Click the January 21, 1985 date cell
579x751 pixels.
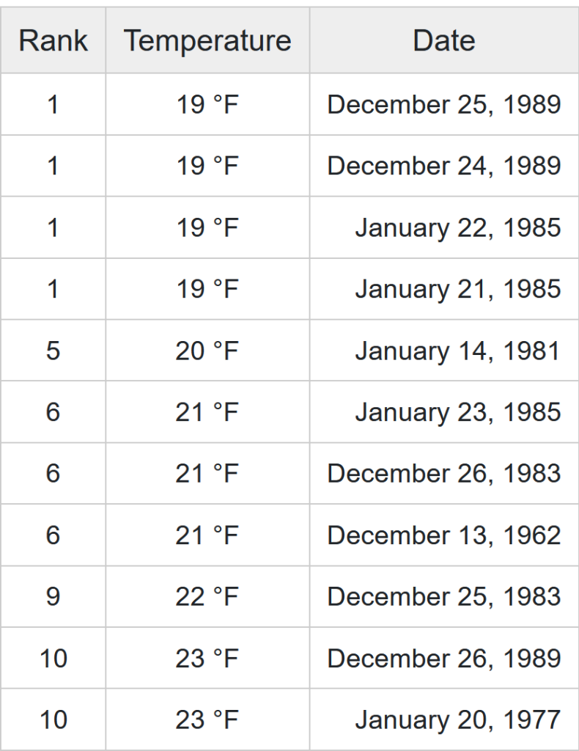coord(458,289)
